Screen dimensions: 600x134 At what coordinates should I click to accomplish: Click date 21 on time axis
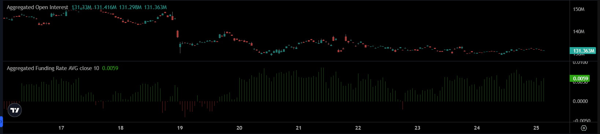[299, 128]
